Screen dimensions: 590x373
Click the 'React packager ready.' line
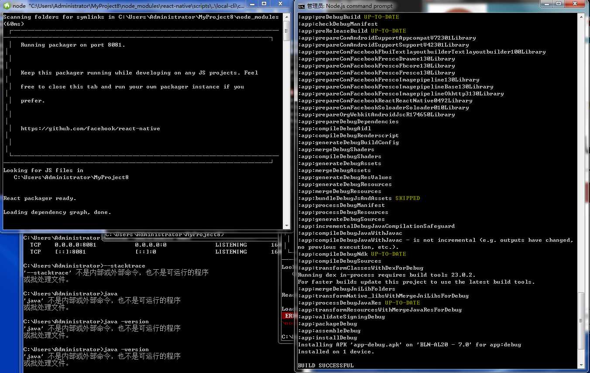pyautogui.click(x=40, y=198)
